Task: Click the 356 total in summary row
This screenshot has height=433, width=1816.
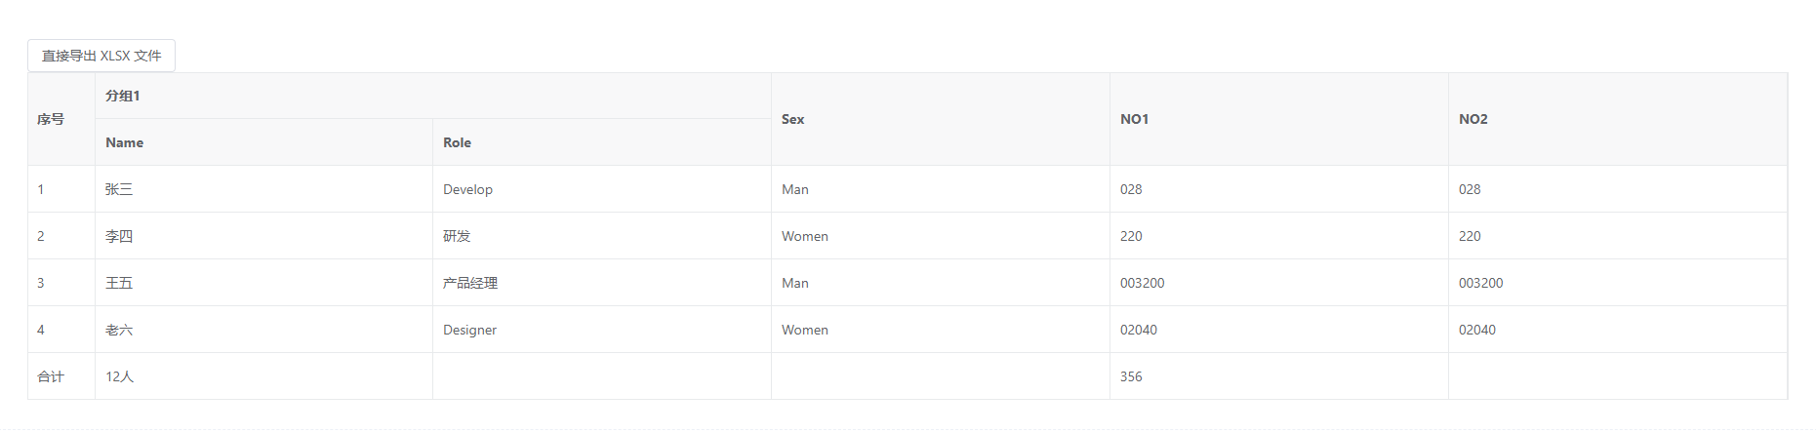Action: pyautogui.click(x=1131, y=376)
